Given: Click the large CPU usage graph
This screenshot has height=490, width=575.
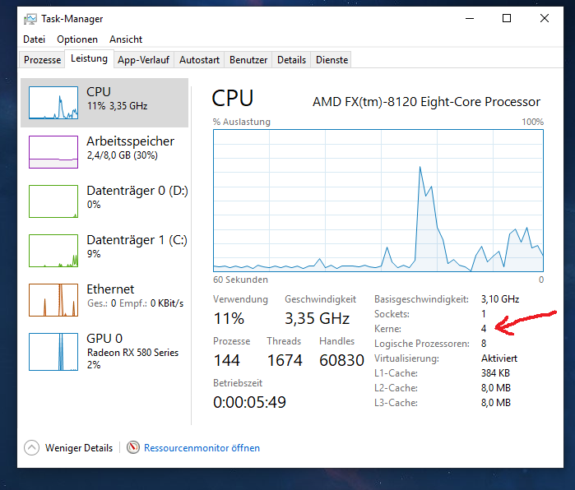Looking at the screenshot, I should [x=378, y=201].
